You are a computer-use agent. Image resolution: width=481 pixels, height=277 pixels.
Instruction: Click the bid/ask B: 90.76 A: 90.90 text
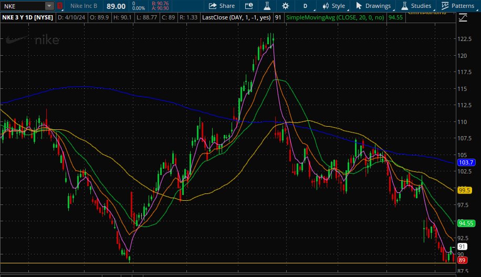[x=160, y=6]
